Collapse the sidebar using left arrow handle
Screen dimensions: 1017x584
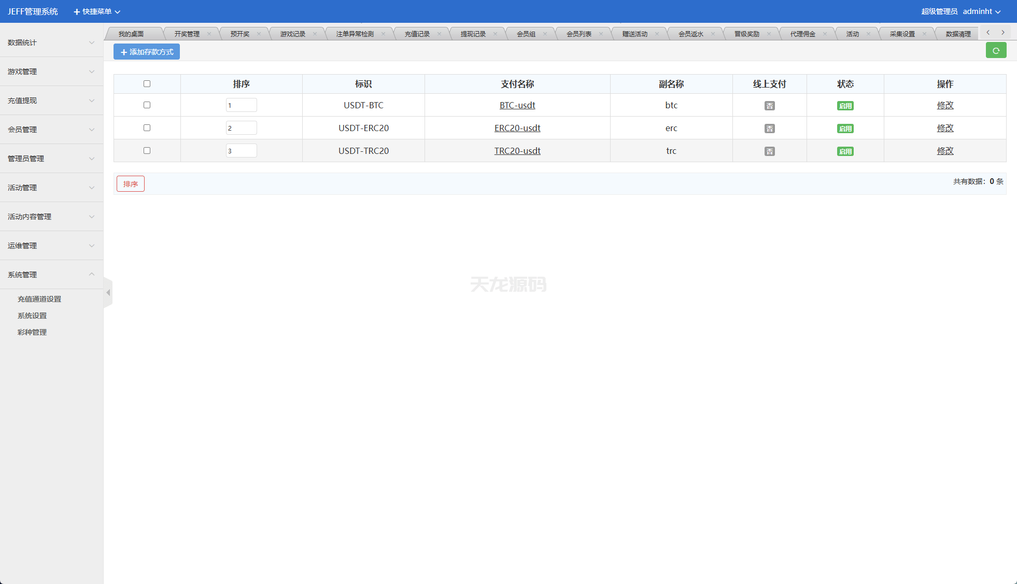[108, 293]
